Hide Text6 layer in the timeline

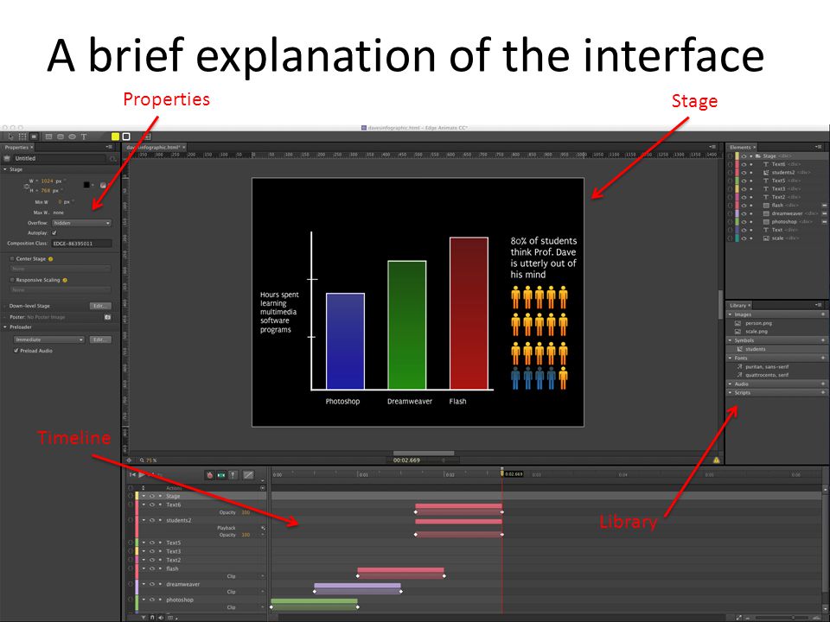[152, 505]
